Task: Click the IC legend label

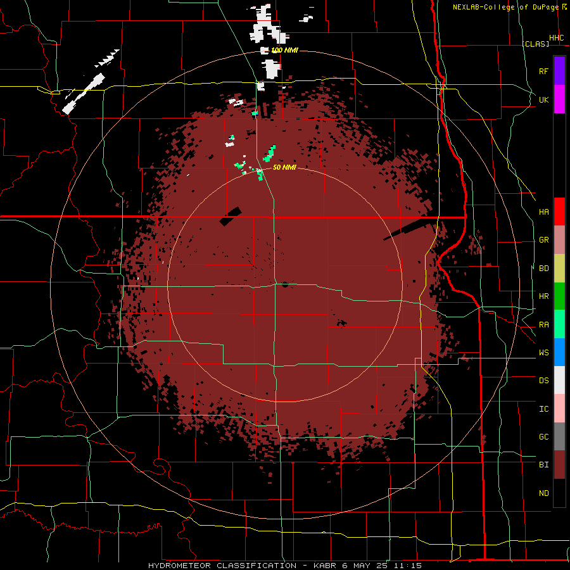Action: pos(544,409)
